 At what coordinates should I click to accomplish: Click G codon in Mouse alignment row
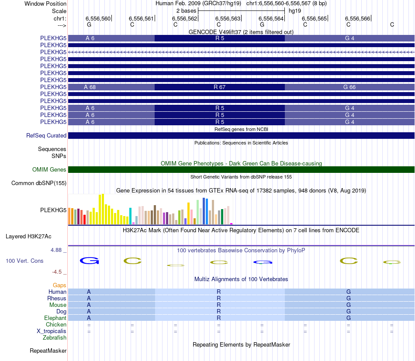(349, 305)
